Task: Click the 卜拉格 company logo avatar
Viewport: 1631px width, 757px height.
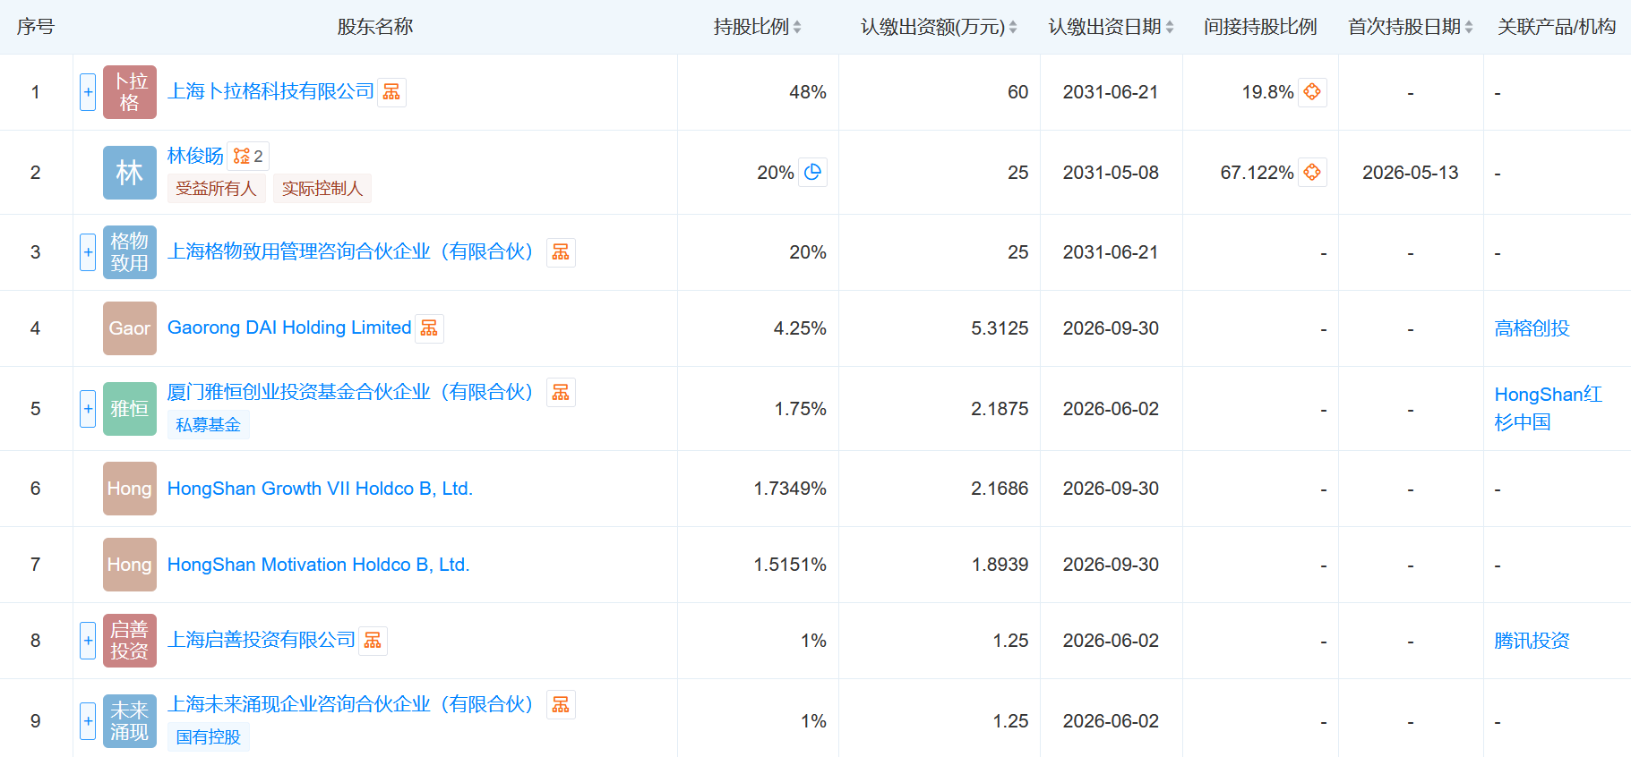Action: coord(130,92)
